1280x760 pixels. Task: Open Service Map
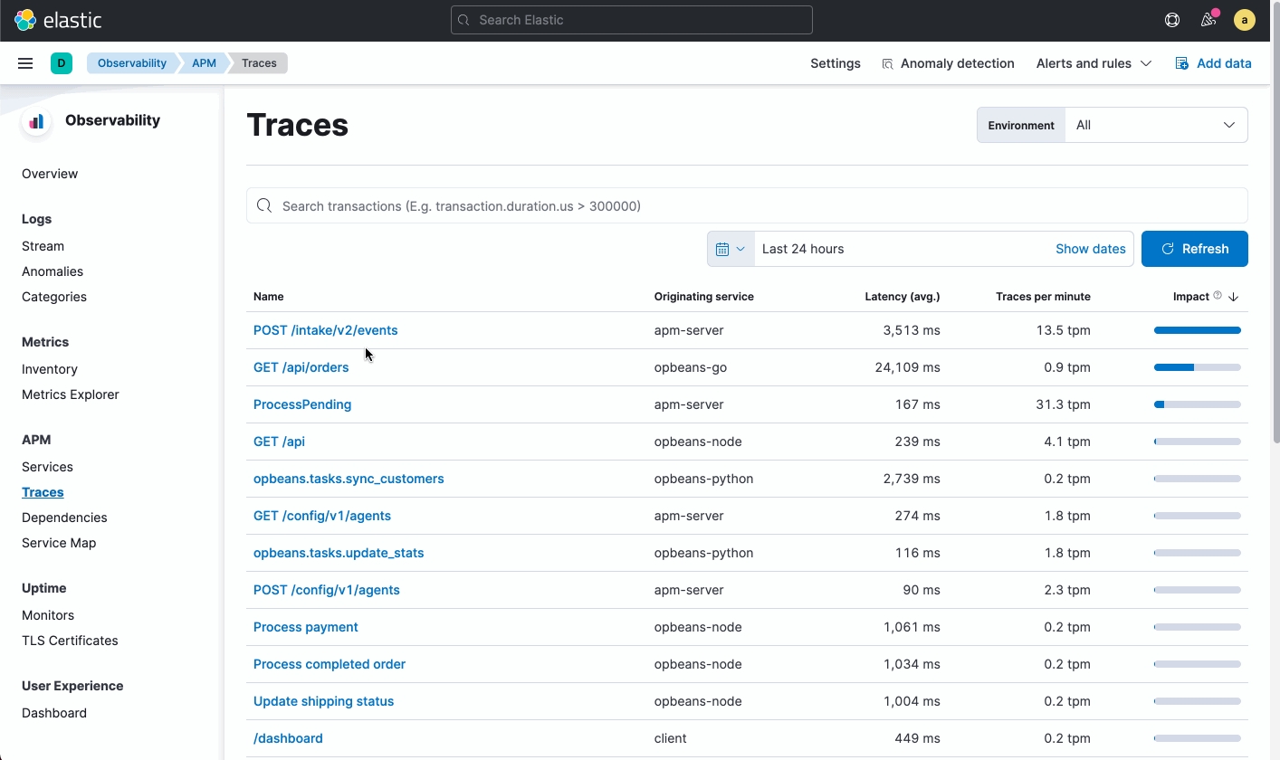pyautogui.click(x=59, y=543)
